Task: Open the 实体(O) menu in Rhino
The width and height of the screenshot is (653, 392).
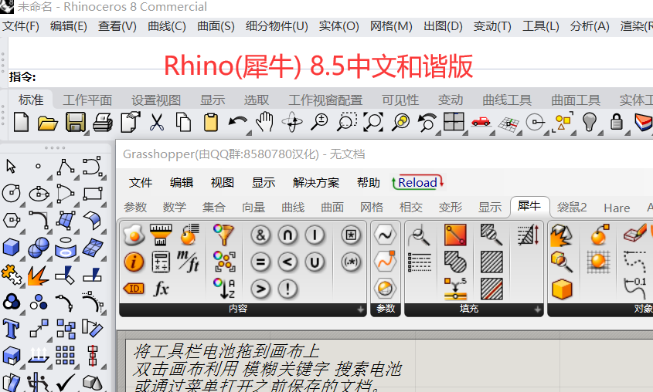Action: coord(338,26)
